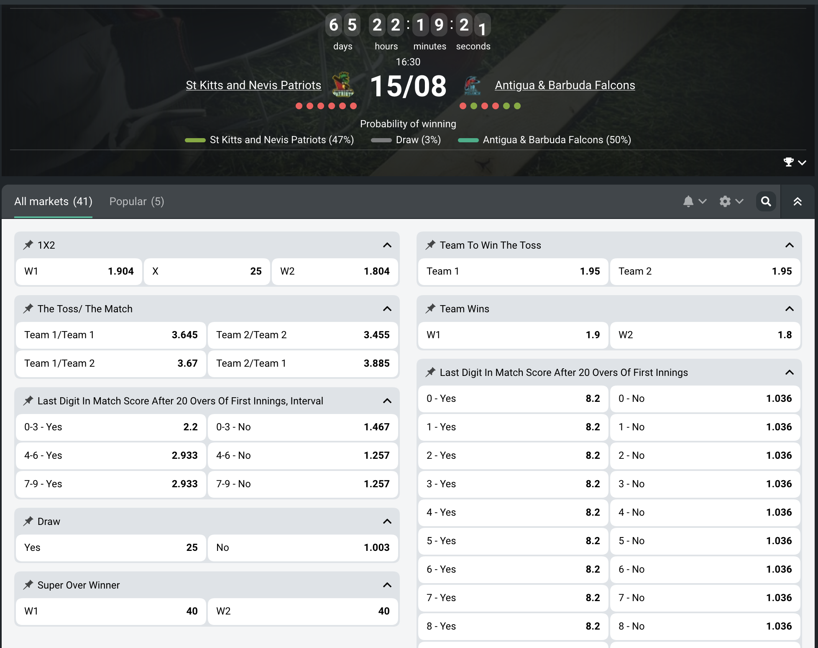Pin the Super Over Winner market
This screenshot has height=648, width=818.
[x=28, y=585]
